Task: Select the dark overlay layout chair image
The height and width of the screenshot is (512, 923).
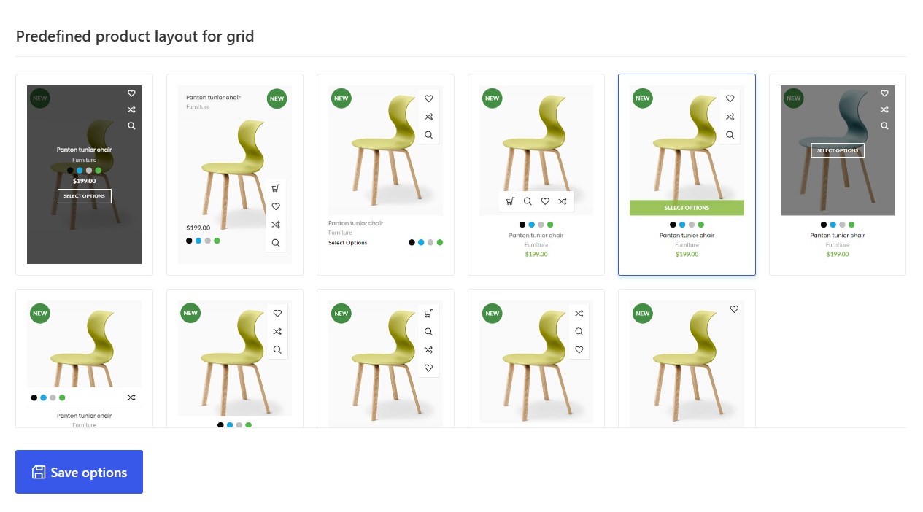Action: 85,175
